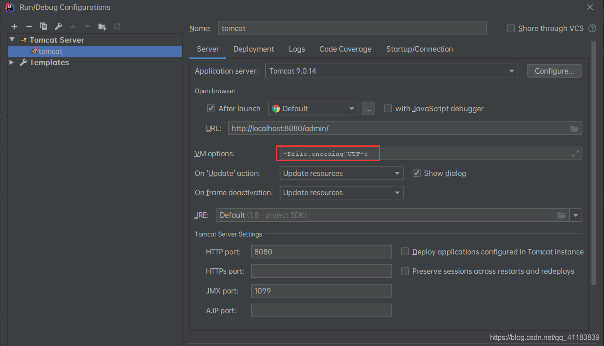
Task: Expand the Templates tree node
Action: [12, 62]
